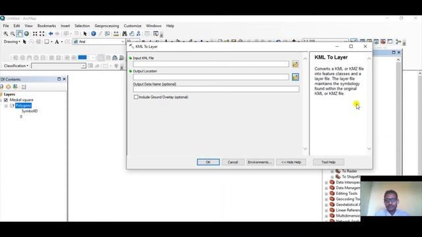The image size is (422, 237).
Task: Click Fixed Zoom In arrows icon
Action: [35, 34]
